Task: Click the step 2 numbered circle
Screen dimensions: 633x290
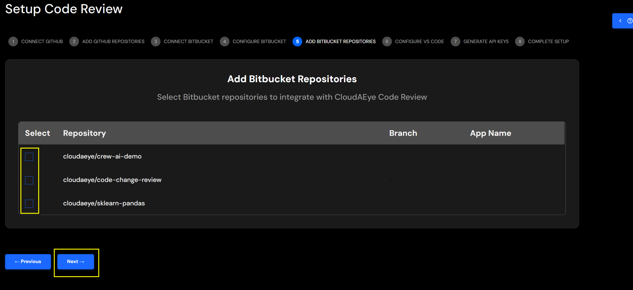Action: pos(74,41)
